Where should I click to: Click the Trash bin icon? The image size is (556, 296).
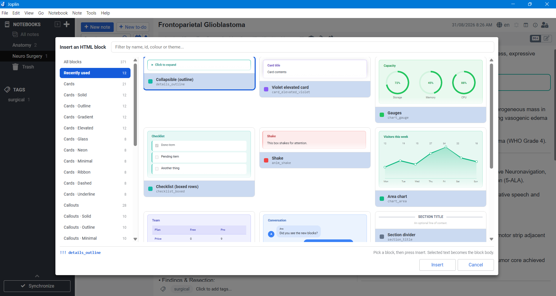(15, 67)
